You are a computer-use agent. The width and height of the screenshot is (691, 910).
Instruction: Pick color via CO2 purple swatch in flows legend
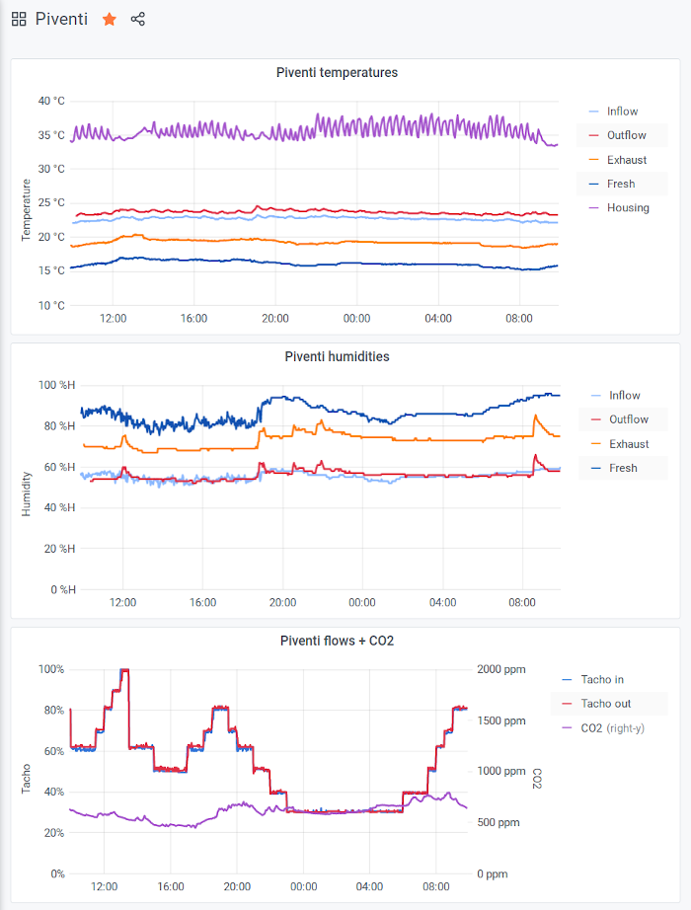[568, 727]
